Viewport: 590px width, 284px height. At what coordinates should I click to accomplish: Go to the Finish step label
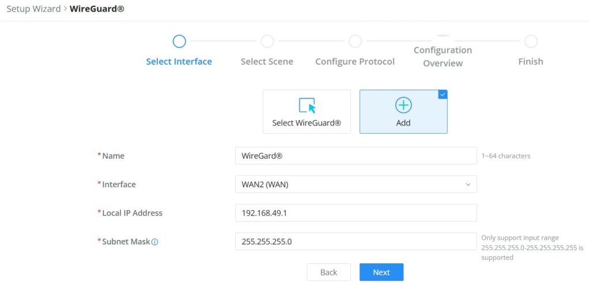coord(531,61)
